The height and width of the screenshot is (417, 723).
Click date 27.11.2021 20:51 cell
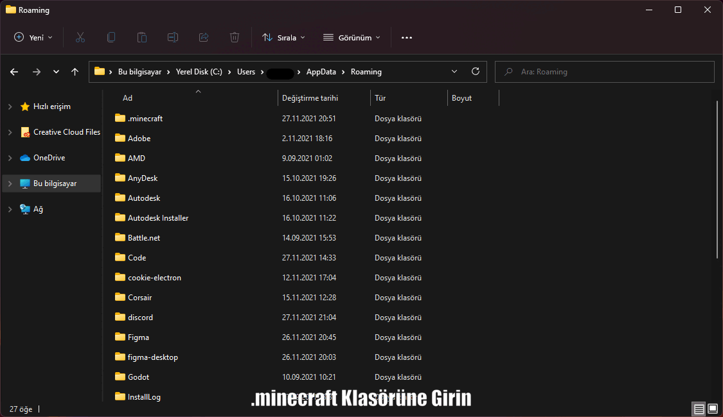(309, 118)
